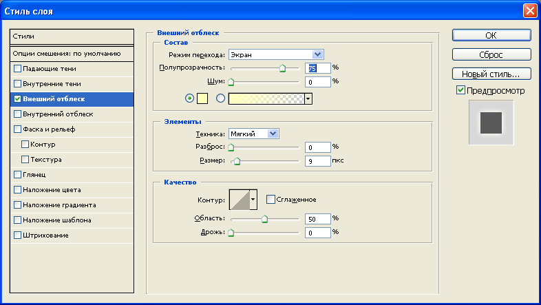Click the Полупрозрачность slider handle
Screen dimensions: 541x305
pyautogui.click(x=282, y=68)
